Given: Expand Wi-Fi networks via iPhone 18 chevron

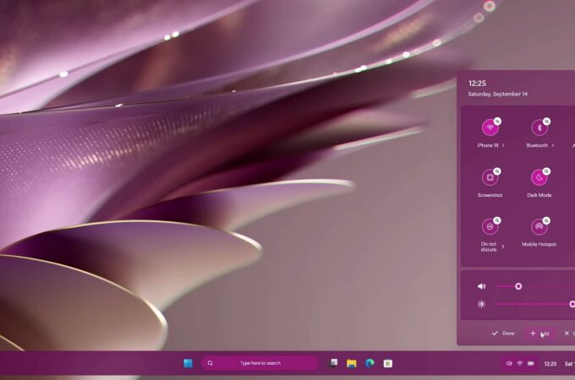Looking at the screenshot, I should click(x=503, y=145).
